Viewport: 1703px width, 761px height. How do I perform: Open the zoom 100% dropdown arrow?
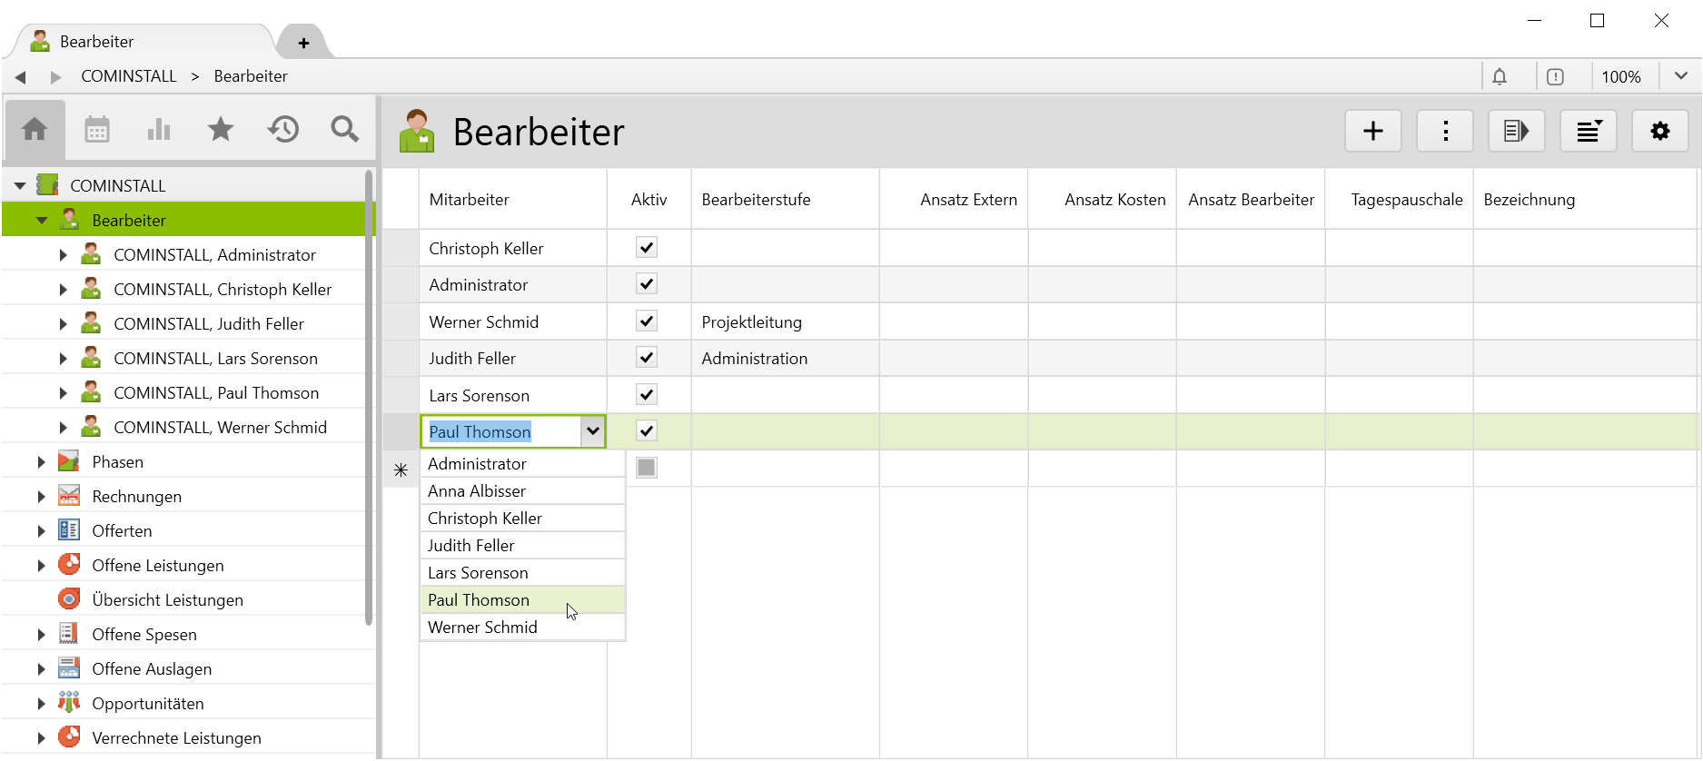coord(1681,77)
